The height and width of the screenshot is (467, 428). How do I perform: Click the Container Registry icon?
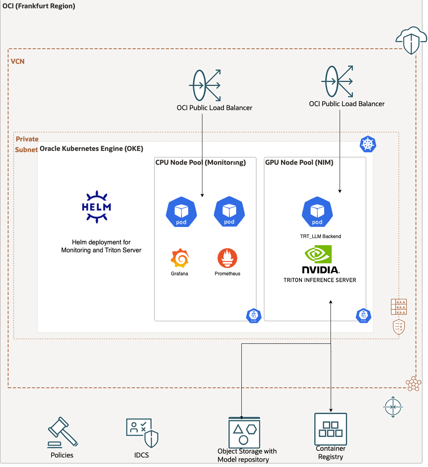click(331, 429)
